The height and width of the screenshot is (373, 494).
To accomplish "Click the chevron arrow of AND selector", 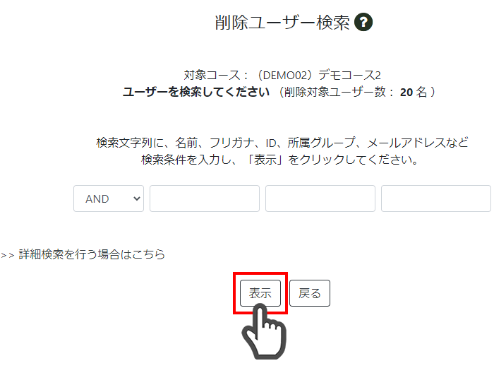I will (x=136, y=199).
